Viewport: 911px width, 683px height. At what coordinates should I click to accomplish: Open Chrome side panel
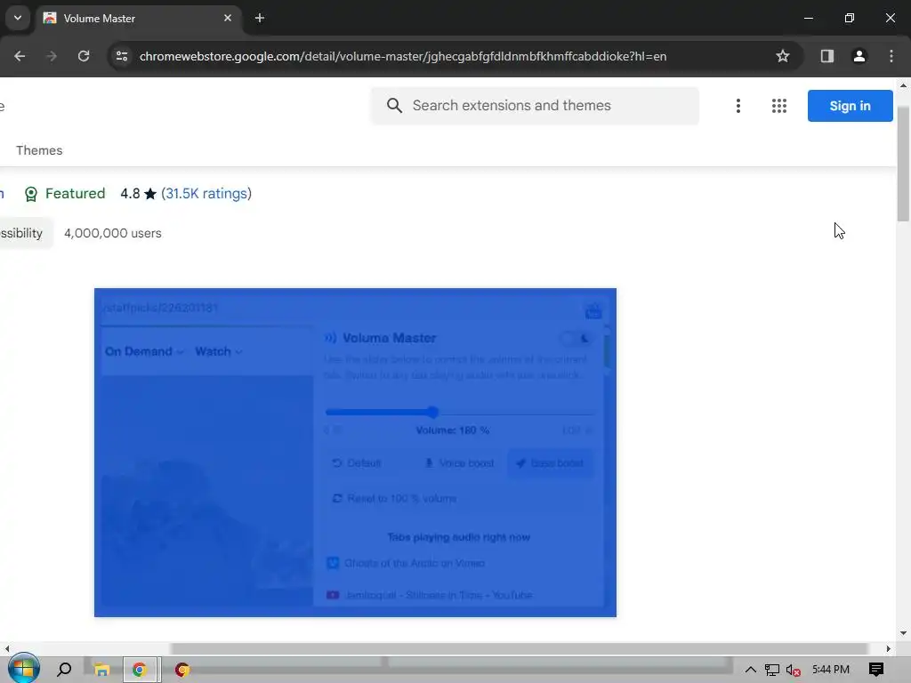(x=826, y=56)
